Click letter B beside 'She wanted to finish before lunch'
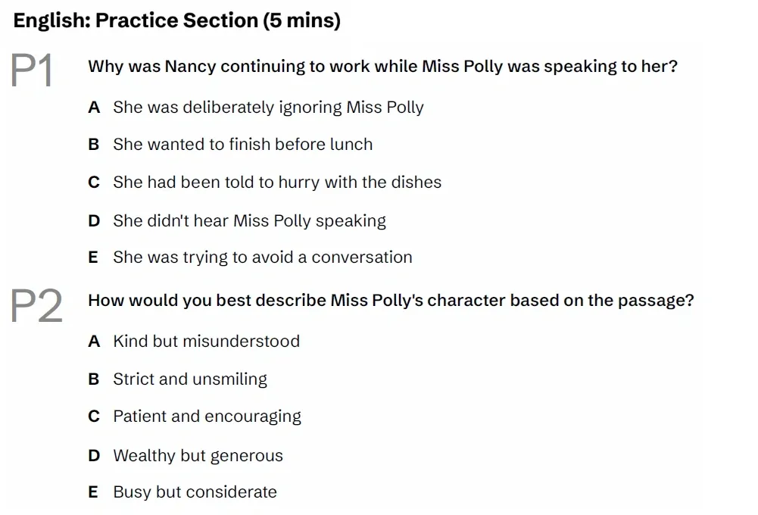Screen dimensions: 758x515 (94, 145)
